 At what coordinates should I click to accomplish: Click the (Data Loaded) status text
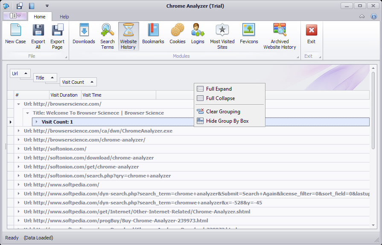tap(38, 238)
